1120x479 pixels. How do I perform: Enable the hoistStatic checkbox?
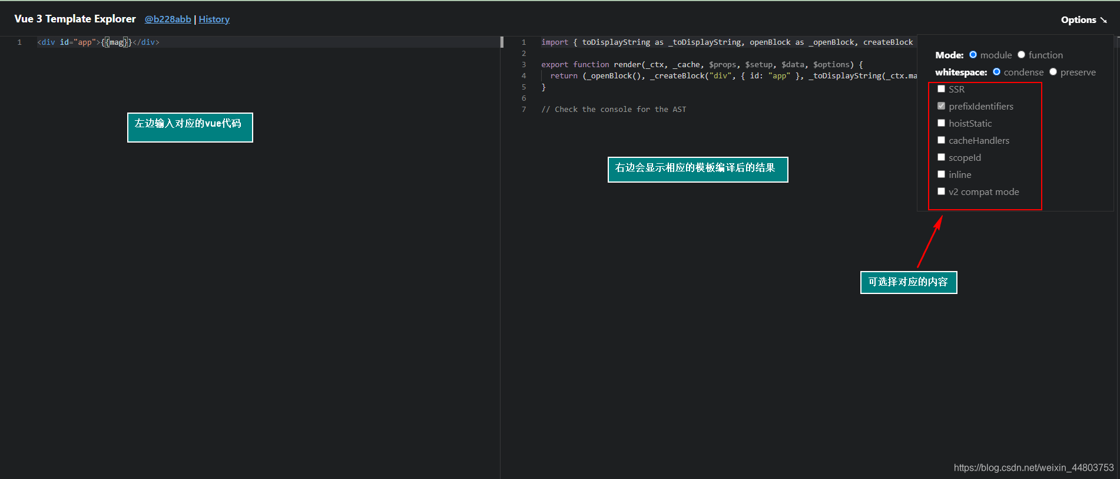click(x=941, y=123)
